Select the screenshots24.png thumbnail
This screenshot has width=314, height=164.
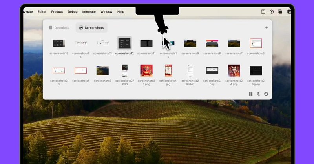coord(234,70)
